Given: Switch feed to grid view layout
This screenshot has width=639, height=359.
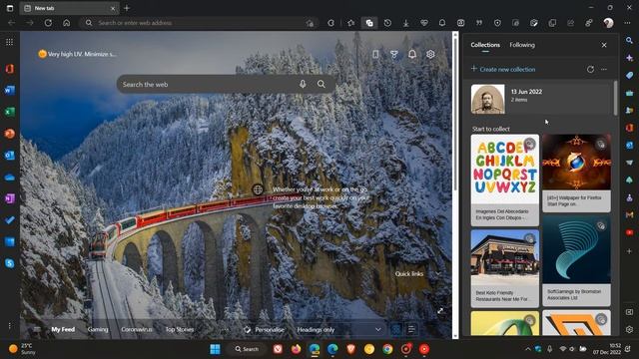Looking at the screenshot, I should pyautogui.click(x=395, y=329).
